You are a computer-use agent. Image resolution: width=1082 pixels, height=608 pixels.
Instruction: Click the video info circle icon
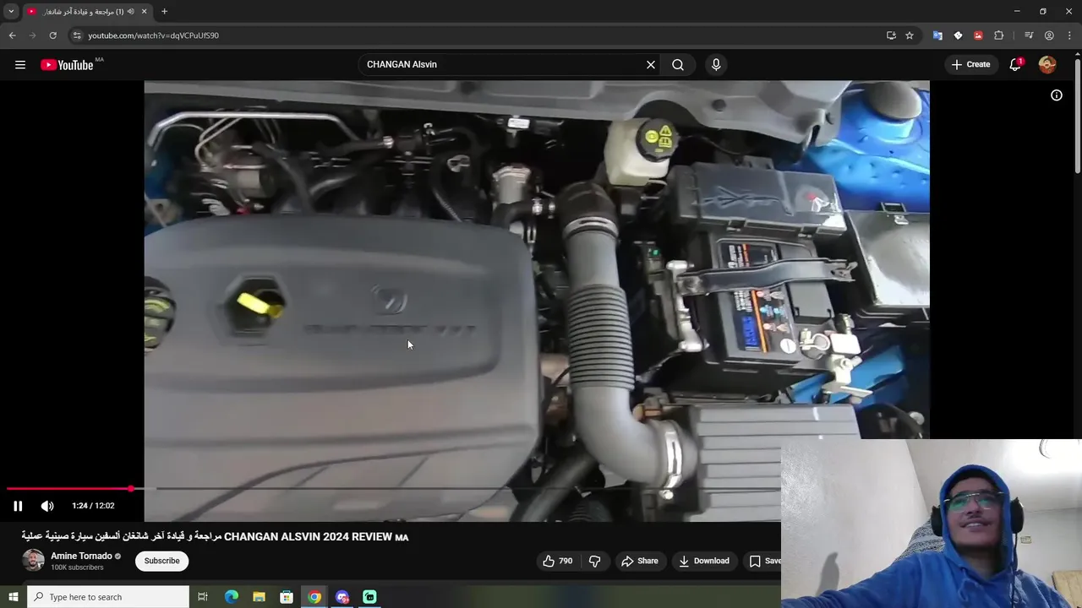1057,95
